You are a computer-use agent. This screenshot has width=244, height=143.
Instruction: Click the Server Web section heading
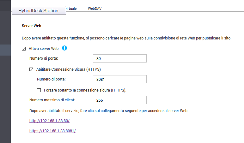point(32,26)
